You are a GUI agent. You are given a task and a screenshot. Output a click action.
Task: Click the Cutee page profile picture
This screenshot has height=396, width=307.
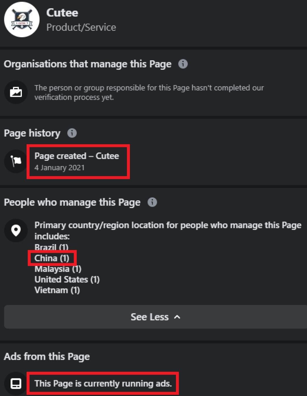(x=22, y=20)
